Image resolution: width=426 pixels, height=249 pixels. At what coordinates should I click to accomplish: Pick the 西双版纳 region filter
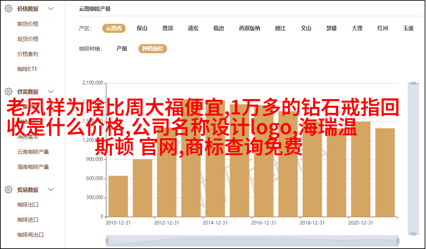250,28
